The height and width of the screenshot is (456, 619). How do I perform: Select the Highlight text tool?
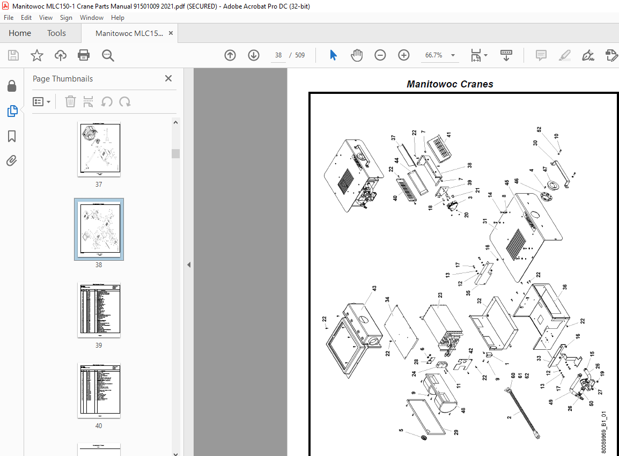(x=565, y=55)
